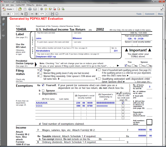Click wages value 909090
This screenshot has width=166, height=147.
[142, 130]
